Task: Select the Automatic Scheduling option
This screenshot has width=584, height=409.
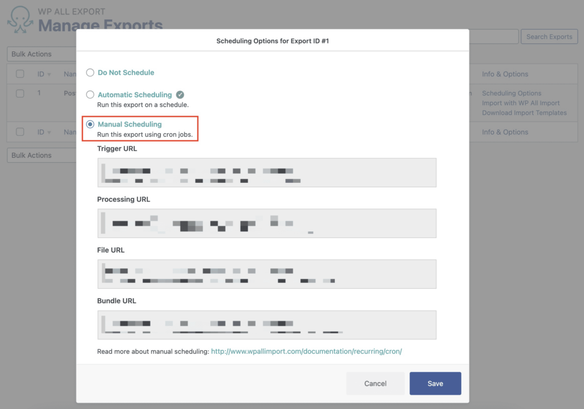Action: coord(90,95)
